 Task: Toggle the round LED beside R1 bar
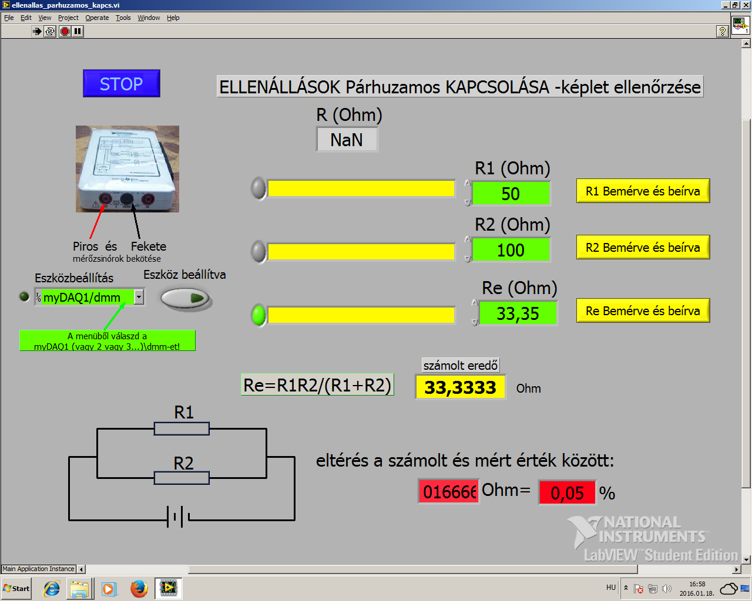point(258,188)
